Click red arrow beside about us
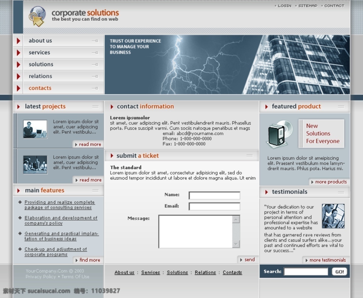This screenshot has height=298, width=363. coord(18,41)
